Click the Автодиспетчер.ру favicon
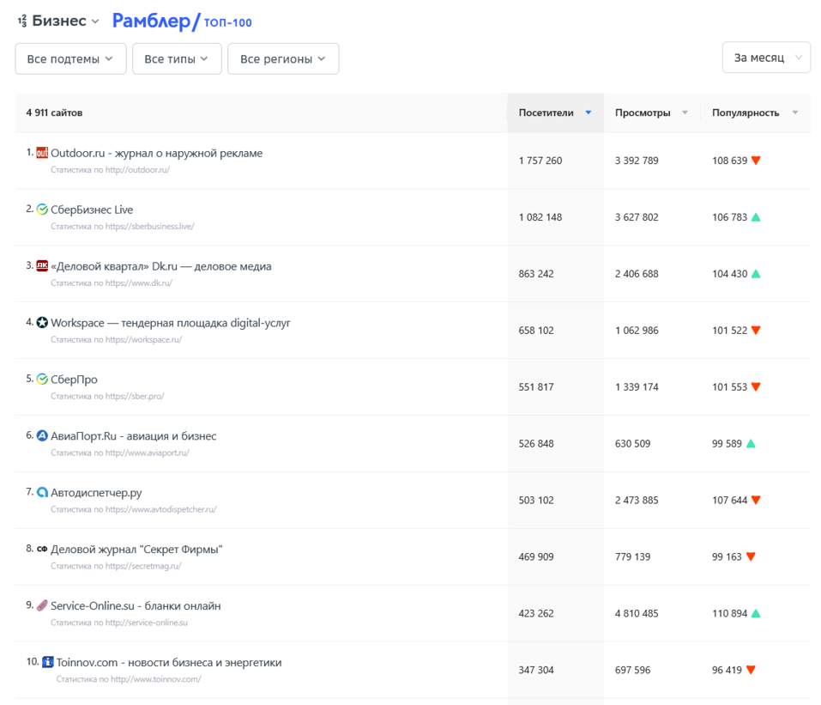 pyautogui.click(x=42, y=492)
